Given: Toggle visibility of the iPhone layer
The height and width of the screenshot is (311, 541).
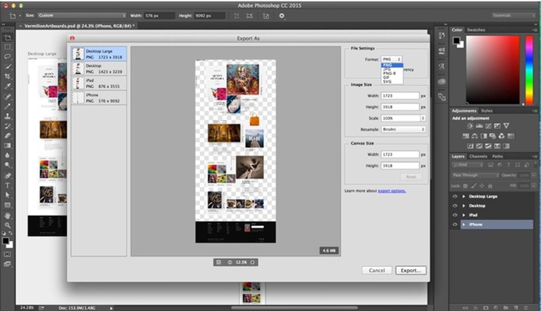Looking at the screenshot, I should [455, 225].
